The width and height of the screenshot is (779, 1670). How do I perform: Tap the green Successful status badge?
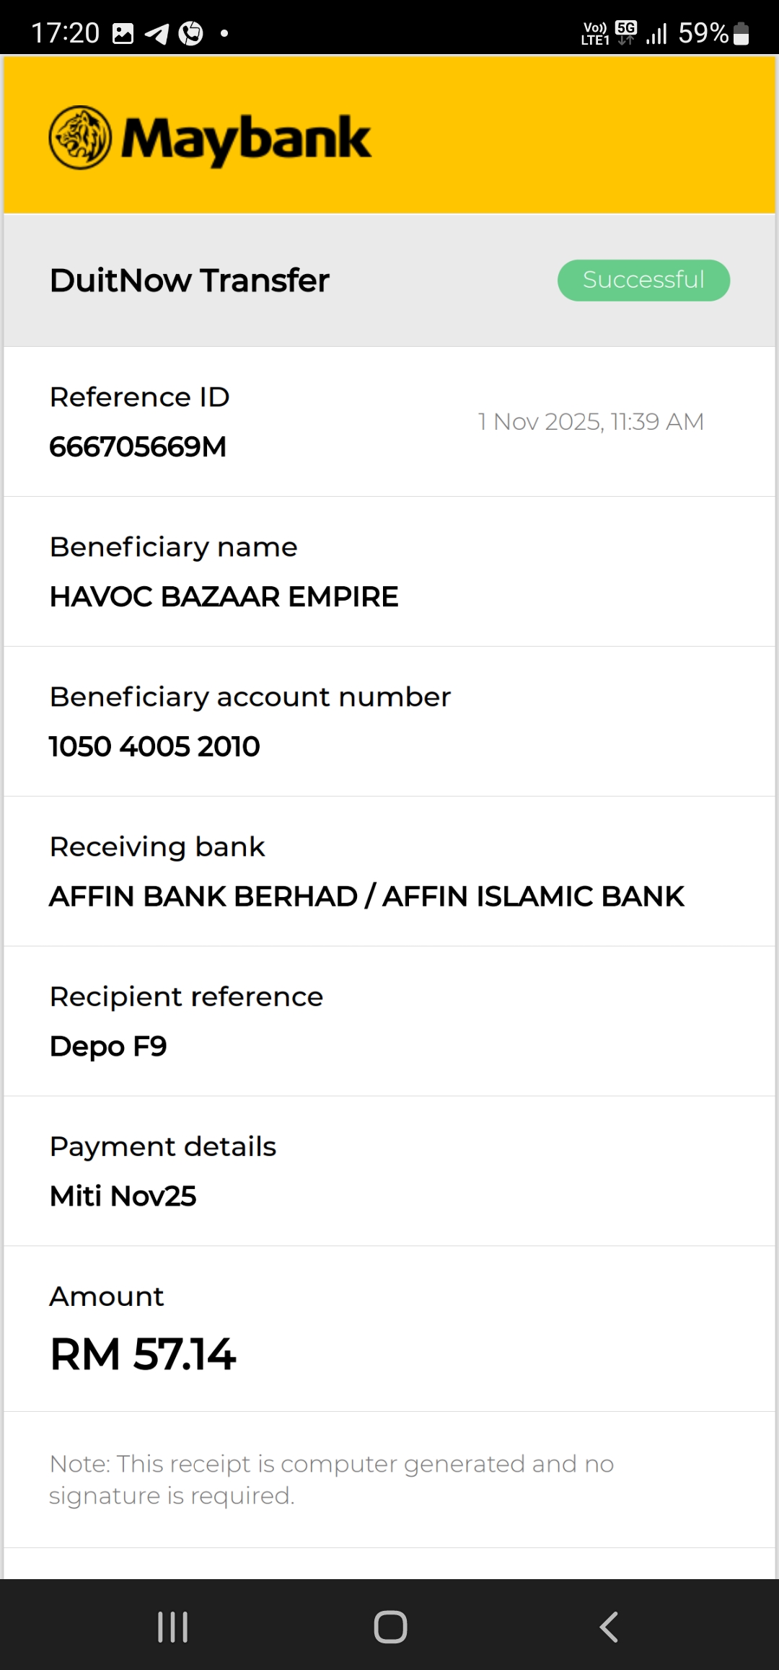point(643,280)
